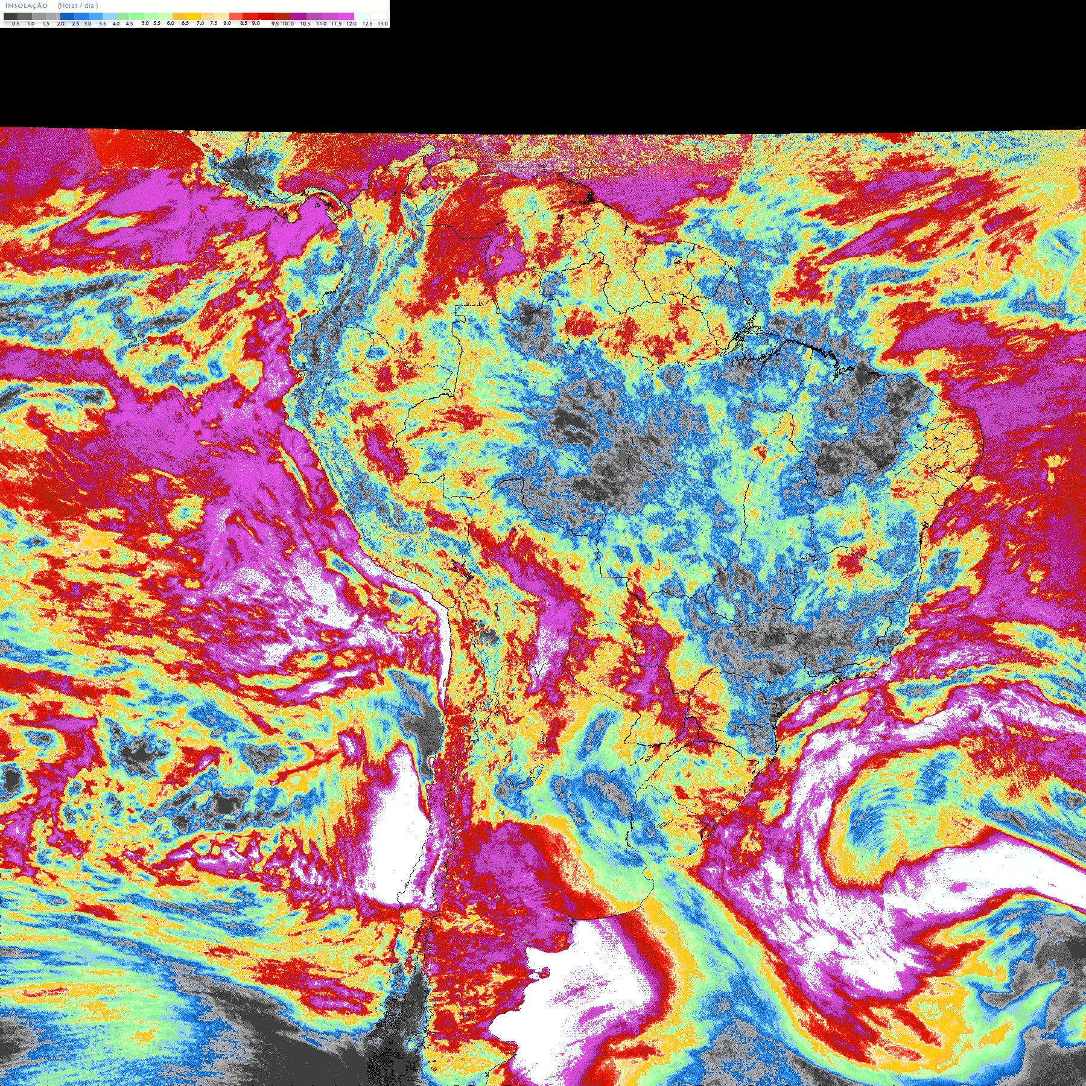Click the '(Horas / dia)' unit label
Image resolution: width=1086 pixels, height=1086 pixels.
tap(78, 5)
